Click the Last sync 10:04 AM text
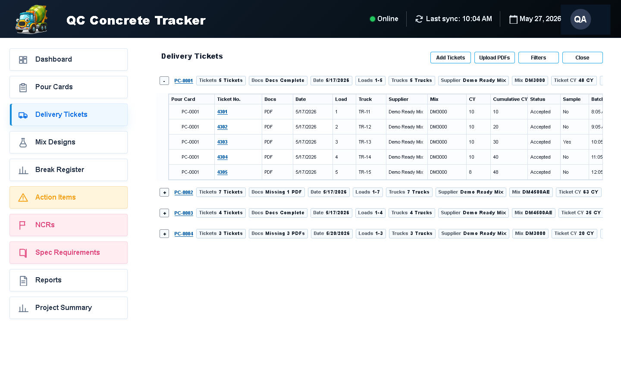 click(x=459, y=19)
